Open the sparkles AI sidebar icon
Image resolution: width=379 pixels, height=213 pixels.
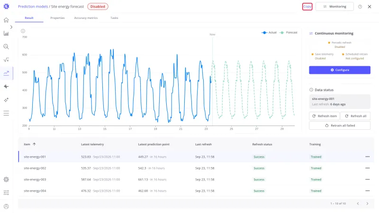6,100
